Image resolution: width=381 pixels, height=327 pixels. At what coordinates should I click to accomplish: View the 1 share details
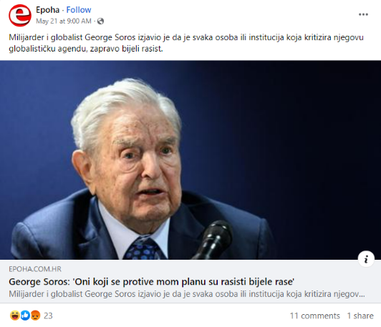[x=360, y=316]
